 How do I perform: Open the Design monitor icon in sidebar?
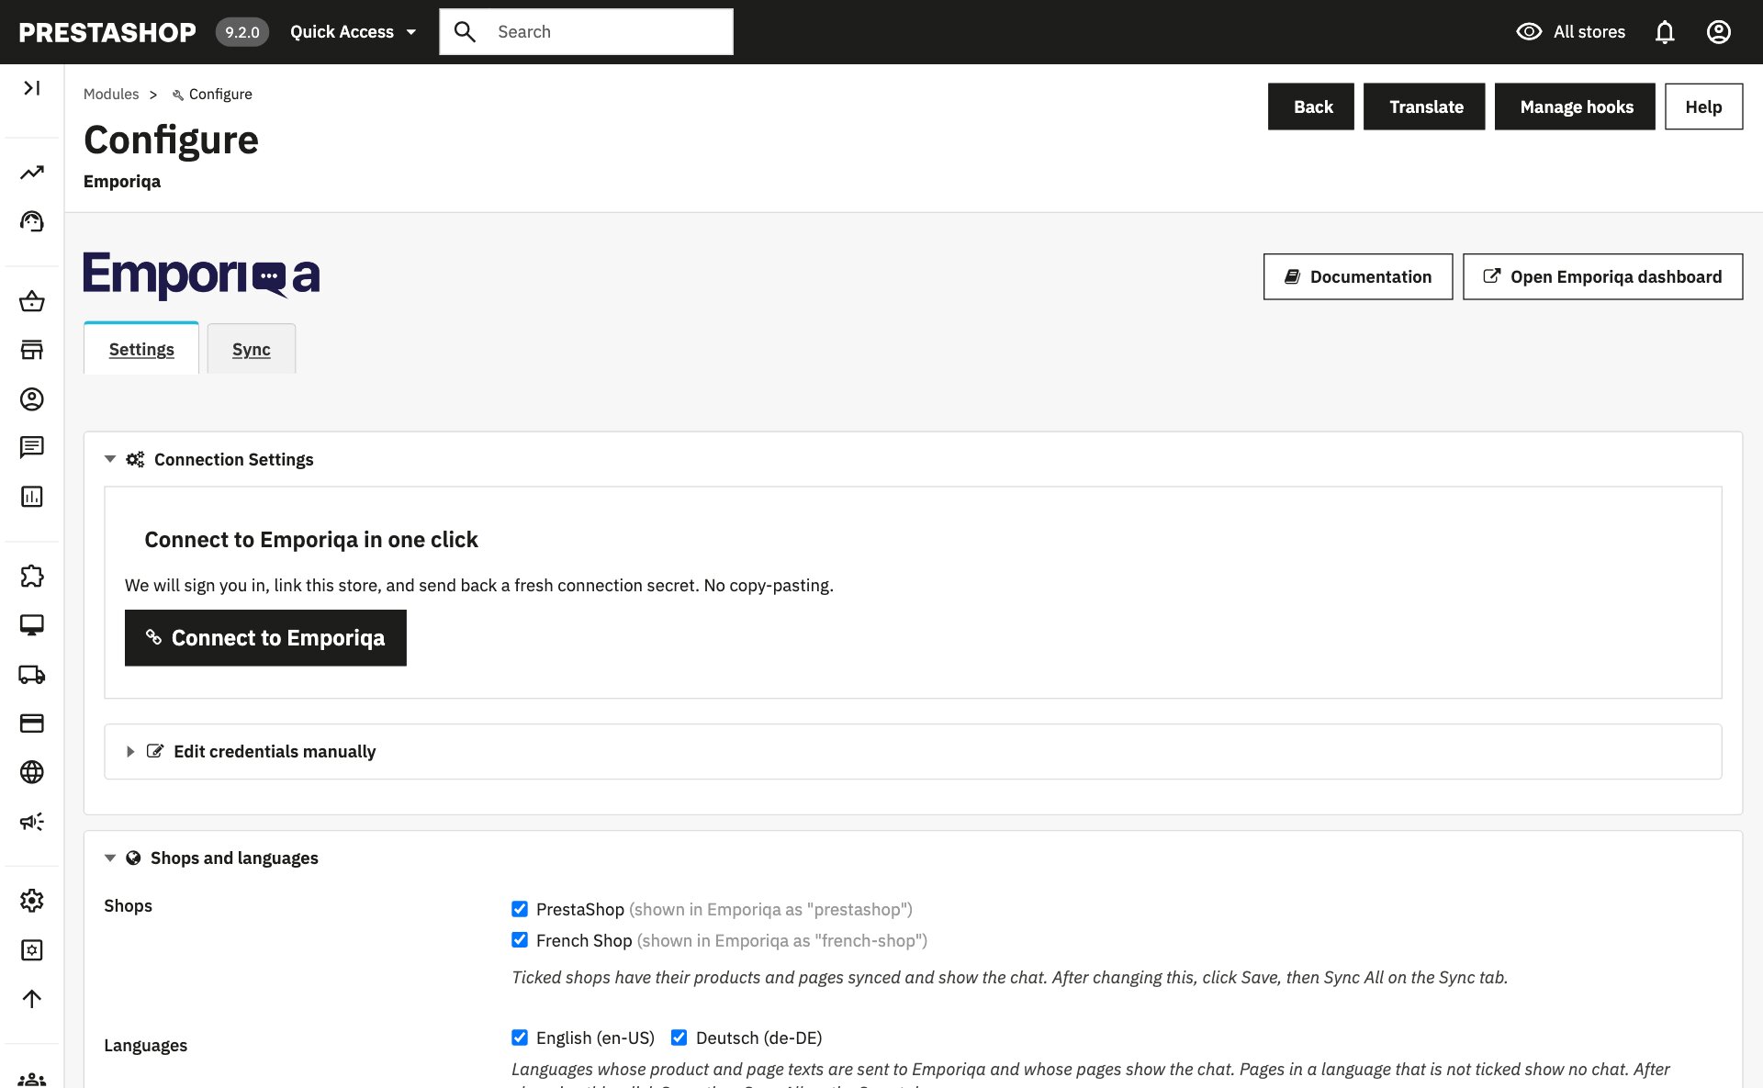[x=32, y=625]
